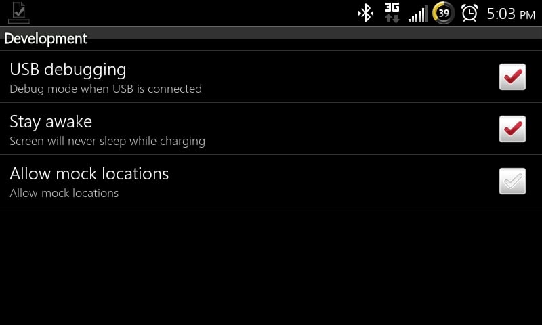This screenshot has width=542, height=325.
Task: Tap 'Debug mode when USB is connected' description
Action: coord(106,89)
